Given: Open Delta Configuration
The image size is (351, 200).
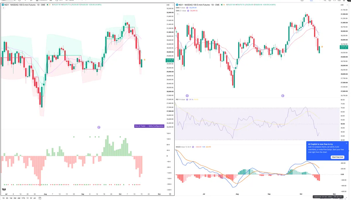Looking at the screenshot, I should point(156,126).
